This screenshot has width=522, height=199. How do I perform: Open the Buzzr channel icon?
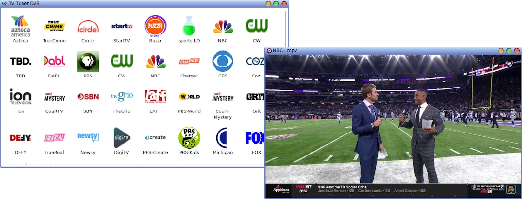(156, 26)
